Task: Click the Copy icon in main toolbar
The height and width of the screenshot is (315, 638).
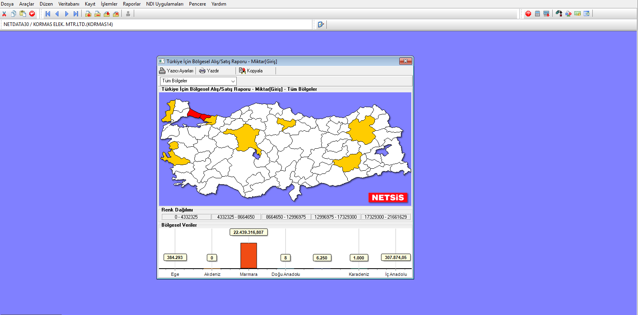Action: point(14,14)
